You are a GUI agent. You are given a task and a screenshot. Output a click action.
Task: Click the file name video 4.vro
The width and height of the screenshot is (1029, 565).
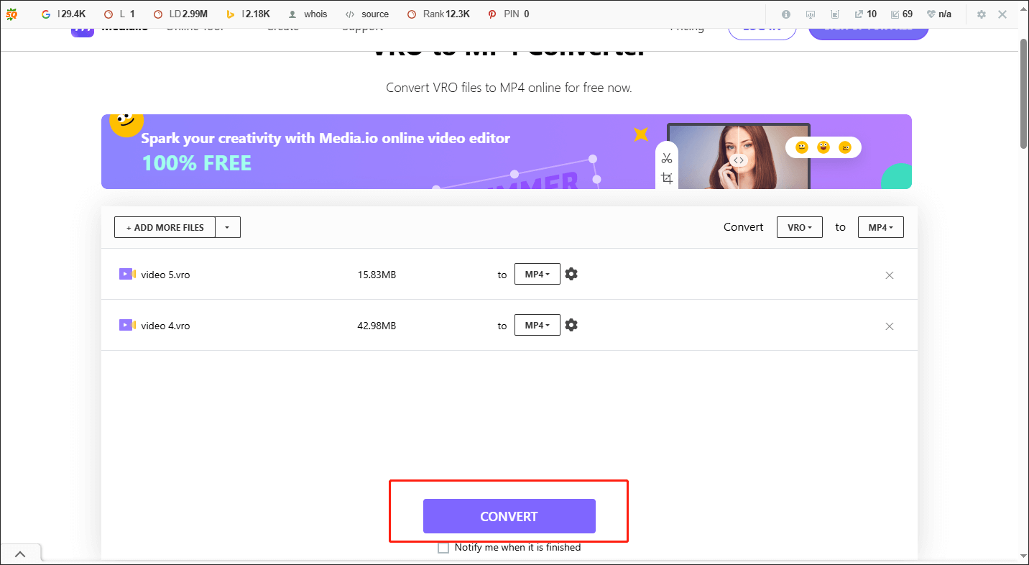165,326
